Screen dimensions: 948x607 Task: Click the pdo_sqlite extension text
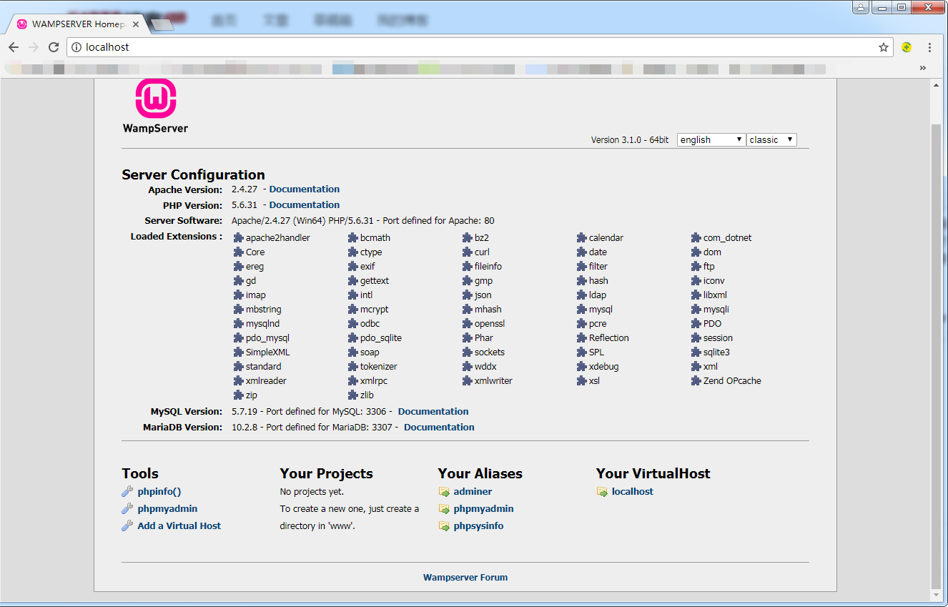point(381,337)
